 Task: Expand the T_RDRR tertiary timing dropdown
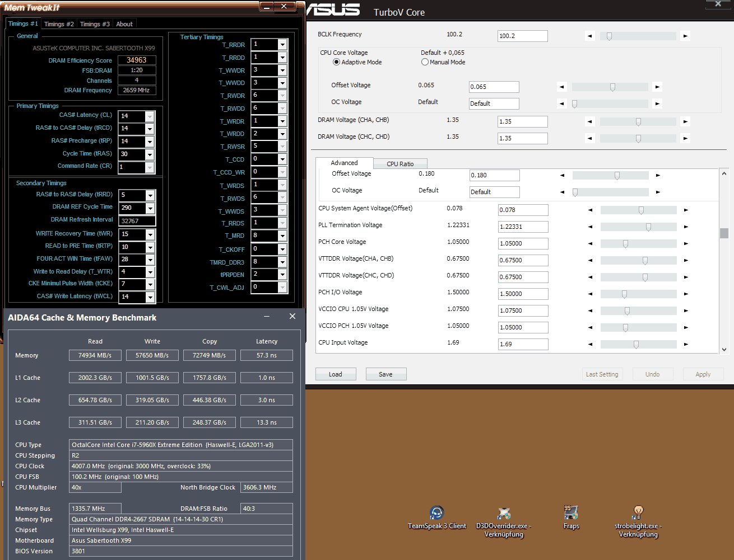pyautogui.click(x=282, y=45)
